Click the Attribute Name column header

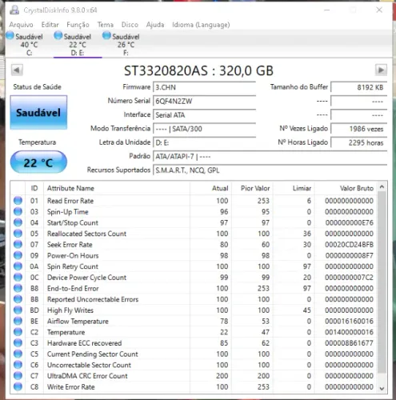pos(117,188)
